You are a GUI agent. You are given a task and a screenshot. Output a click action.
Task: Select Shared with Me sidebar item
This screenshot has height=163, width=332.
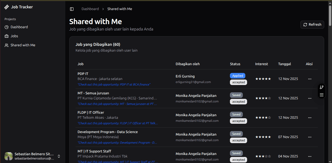[23, 45]
